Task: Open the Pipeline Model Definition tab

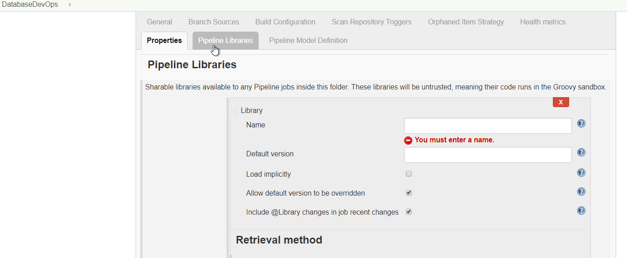Action: (x=308, y=40)
